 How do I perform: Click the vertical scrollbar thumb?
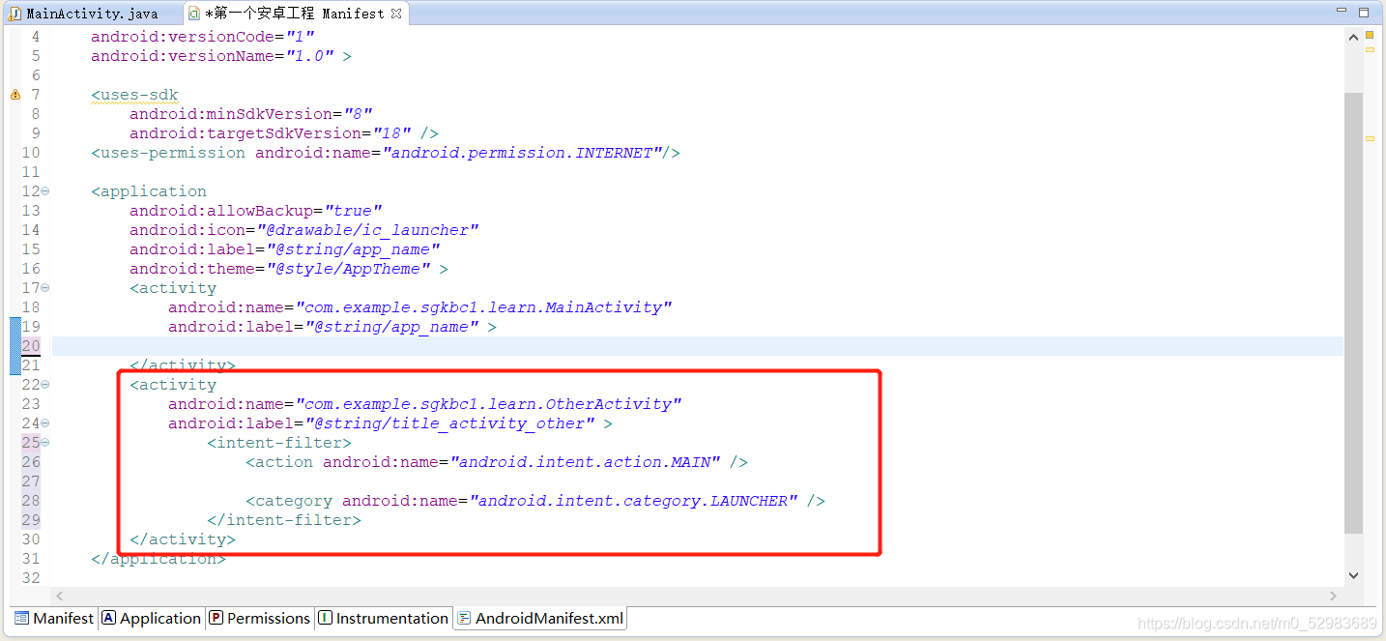pos(1353,312)
